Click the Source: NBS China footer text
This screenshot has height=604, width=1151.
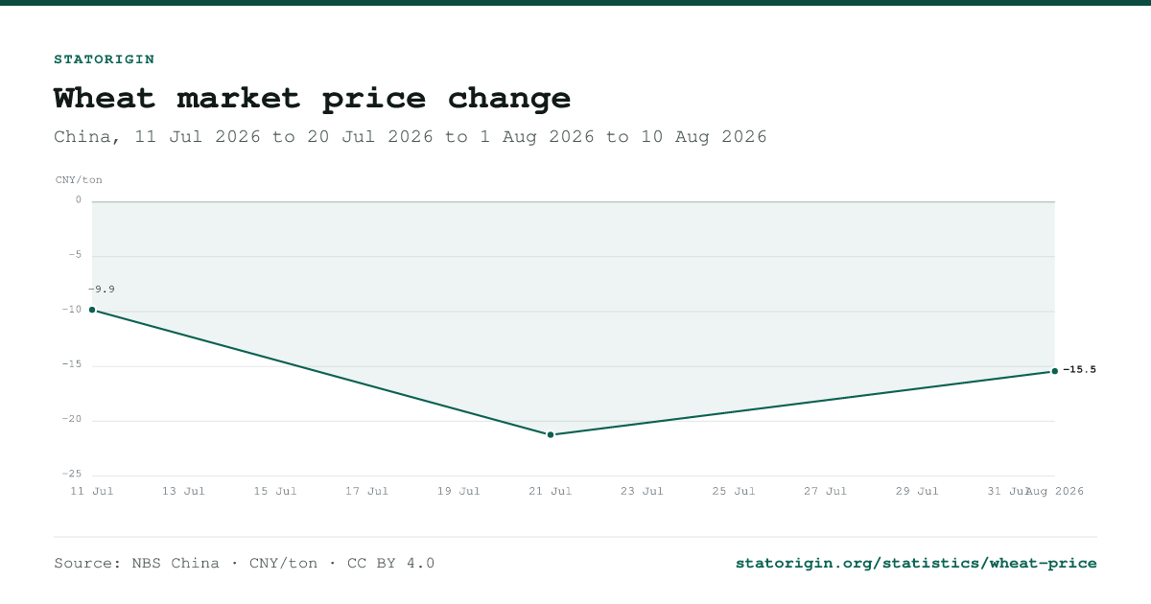(136, 563)
